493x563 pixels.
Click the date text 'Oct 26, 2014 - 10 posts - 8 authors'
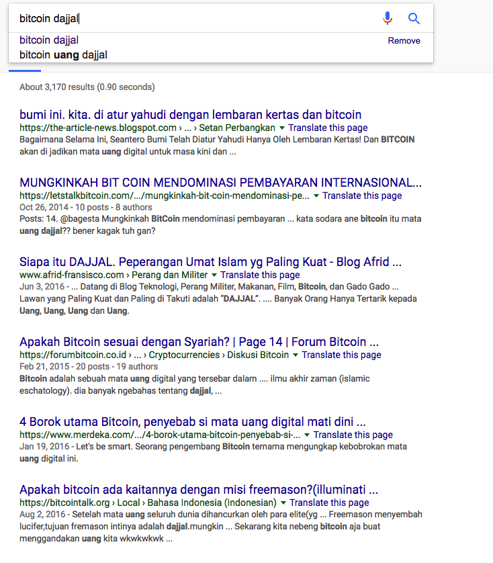tap(86, 207)
